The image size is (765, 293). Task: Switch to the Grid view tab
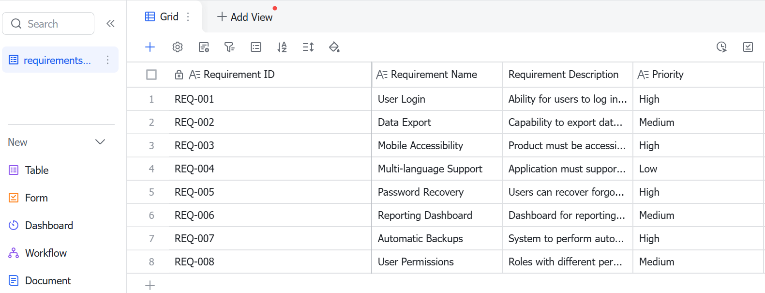(162, 16)
